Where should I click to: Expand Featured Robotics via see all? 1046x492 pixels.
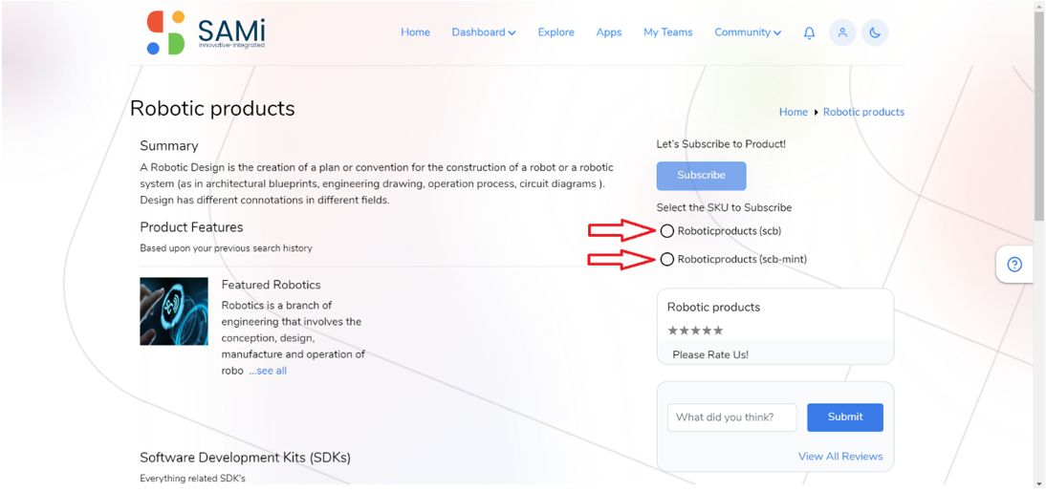pyautogui.click(x=268, y=371)
